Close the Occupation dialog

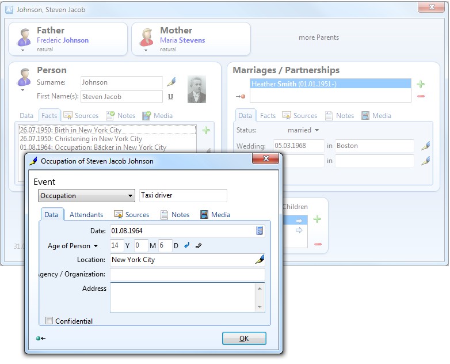coord(266,158)
